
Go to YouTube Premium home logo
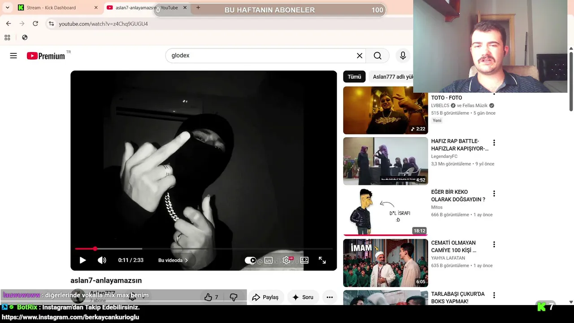tap(46, 56)
